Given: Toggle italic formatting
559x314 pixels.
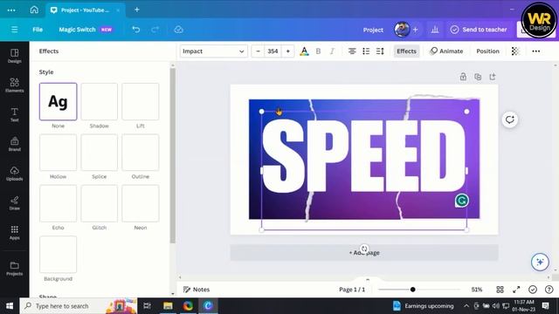Looking at the screenshot, I should 332,51.
